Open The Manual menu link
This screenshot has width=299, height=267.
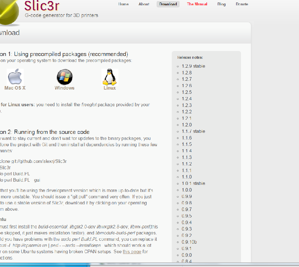click(x=197, y=4)
